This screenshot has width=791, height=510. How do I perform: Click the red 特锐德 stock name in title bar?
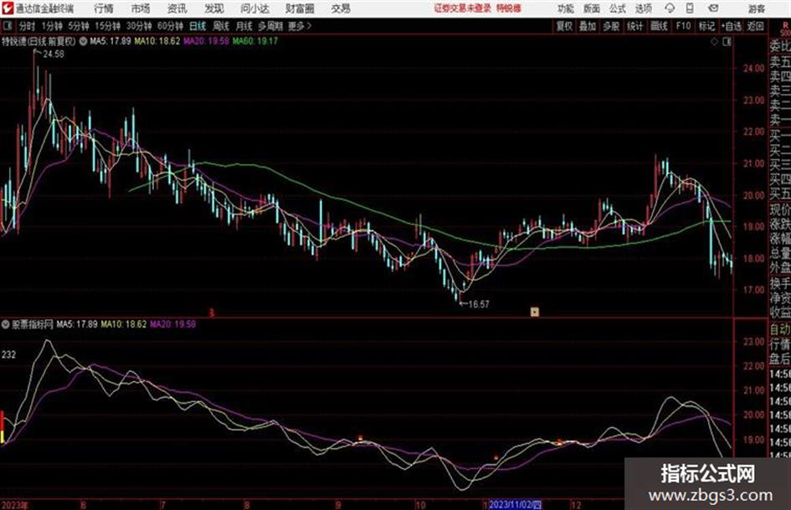[509, 8]
